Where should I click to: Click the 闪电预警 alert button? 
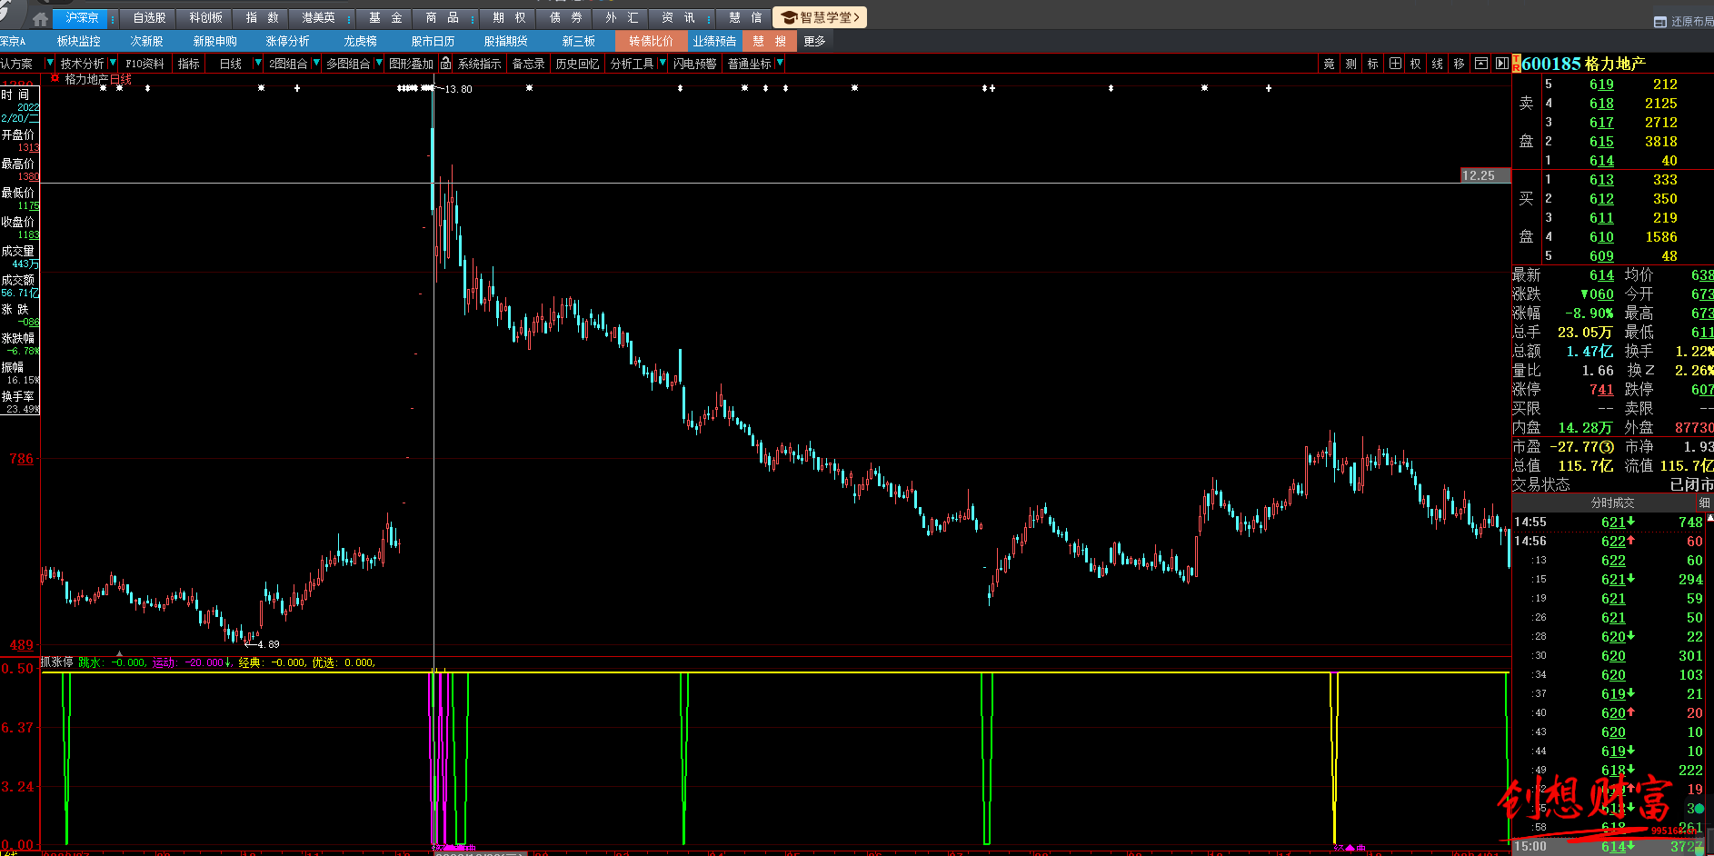coord(695,64)
